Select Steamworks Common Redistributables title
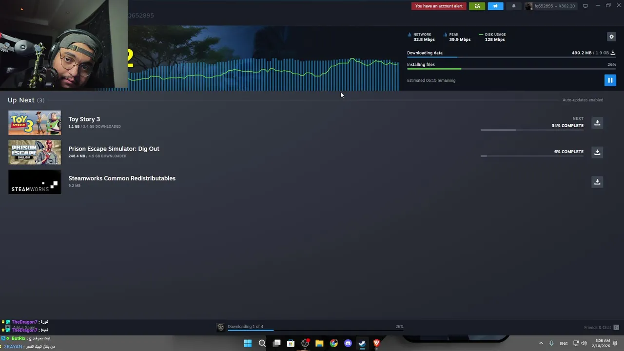Image resolution: width=624 pixels, height=351 pixels. click(x=122, y=178)
